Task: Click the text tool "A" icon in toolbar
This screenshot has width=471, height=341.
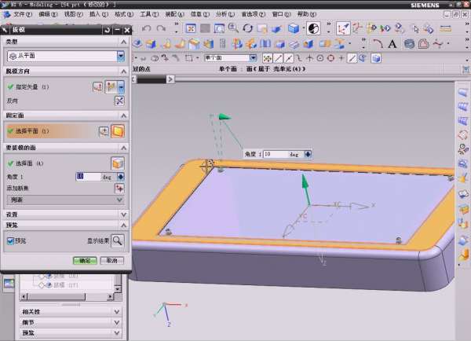Action: (392, 44)
